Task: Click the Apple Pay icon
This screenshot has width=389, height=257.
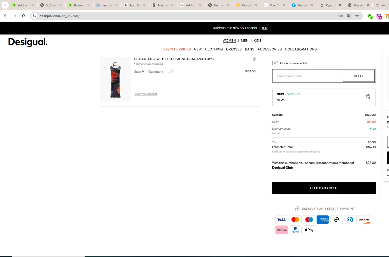Action: pos(309,230)
